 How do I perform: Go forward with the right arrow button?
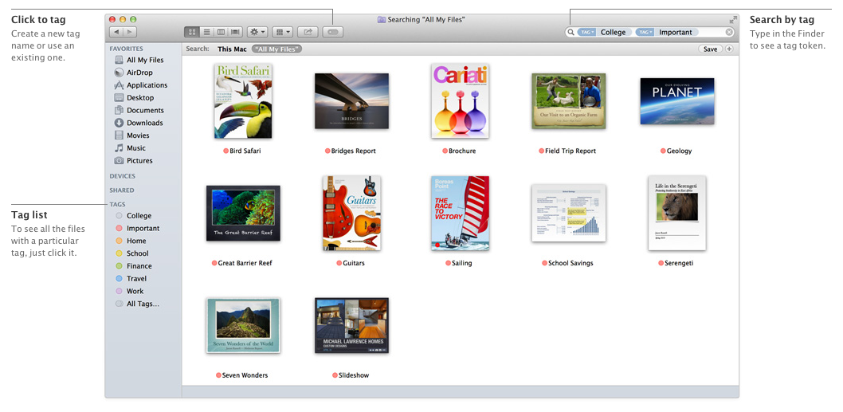(131, 32)
